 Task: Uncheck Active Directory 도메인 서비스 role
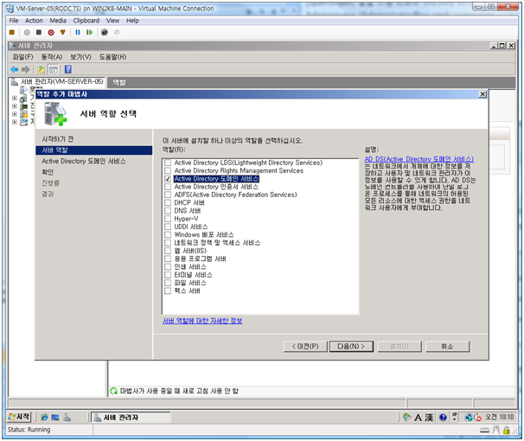click(168, 179)
